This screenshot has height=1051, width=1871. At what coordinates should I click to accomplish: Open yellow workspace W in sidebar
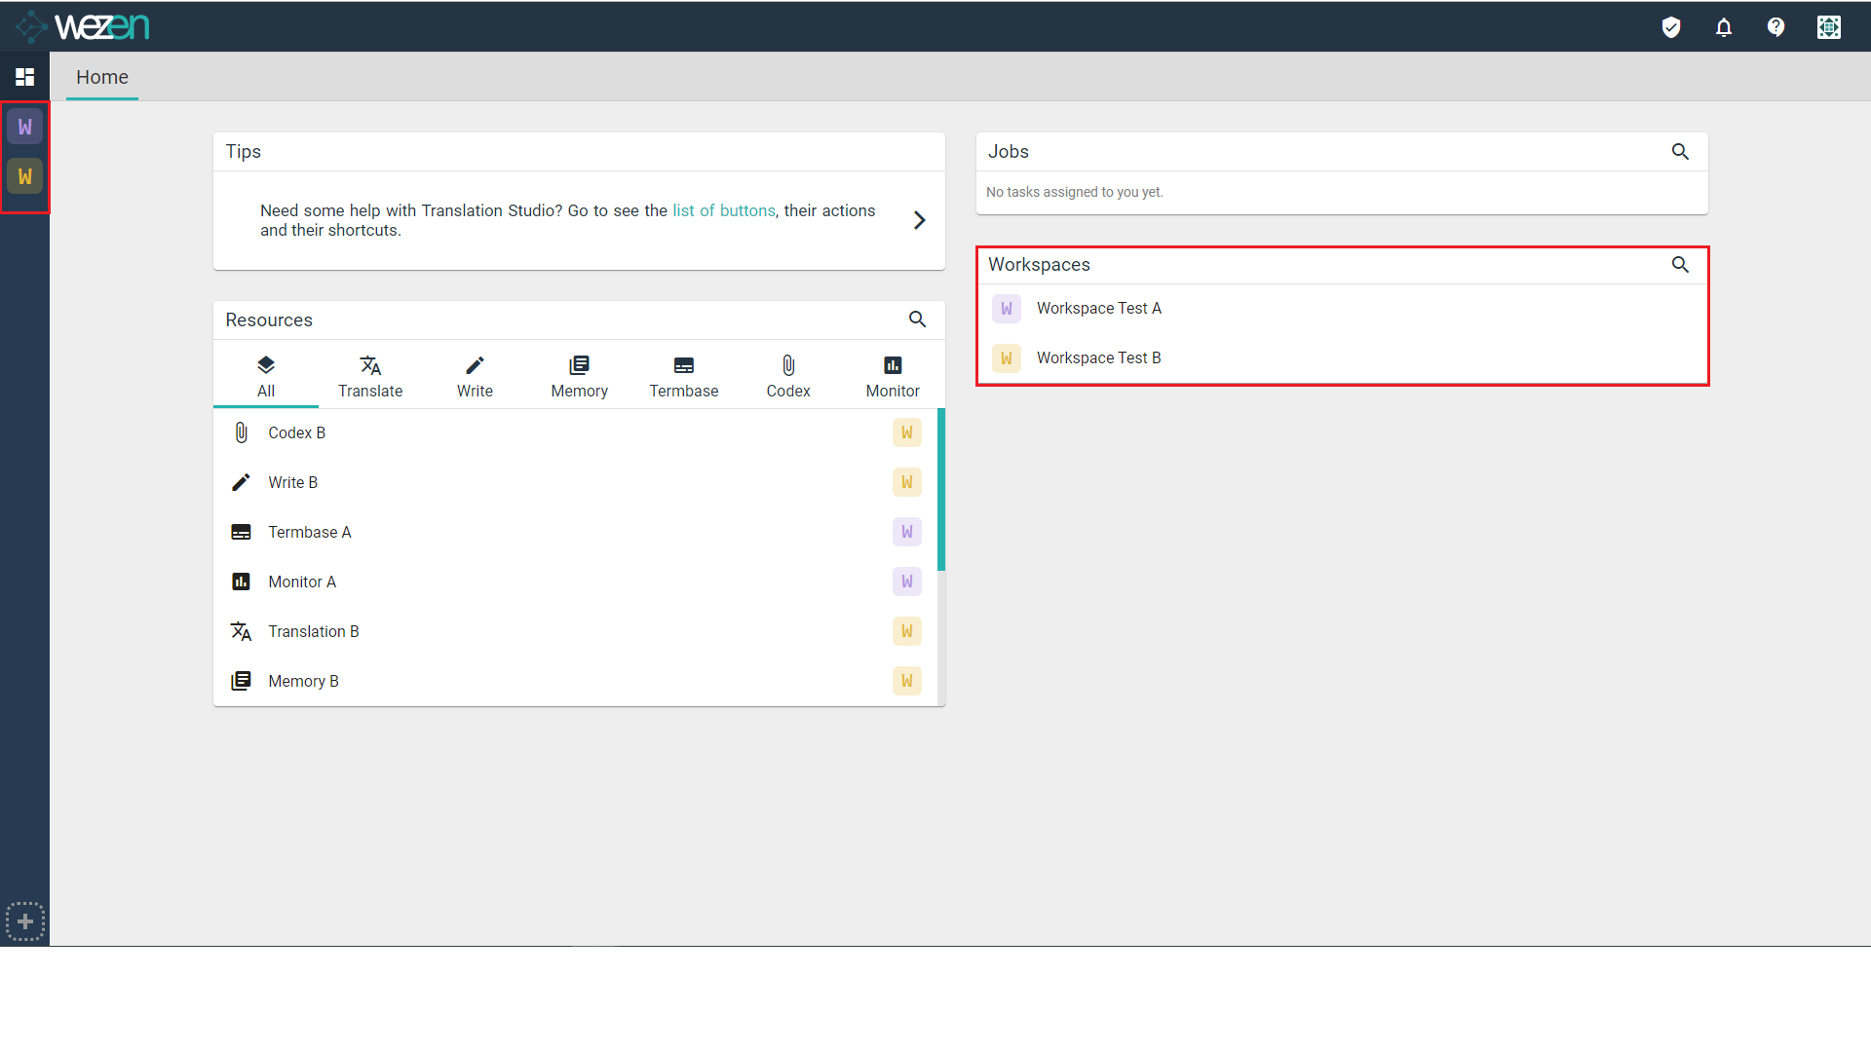pyautogui.click(x=25, y=176)
